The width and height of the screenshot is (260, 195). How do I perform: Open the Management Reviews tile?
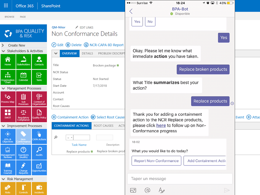pyautogui.click(x=8, y=152)
